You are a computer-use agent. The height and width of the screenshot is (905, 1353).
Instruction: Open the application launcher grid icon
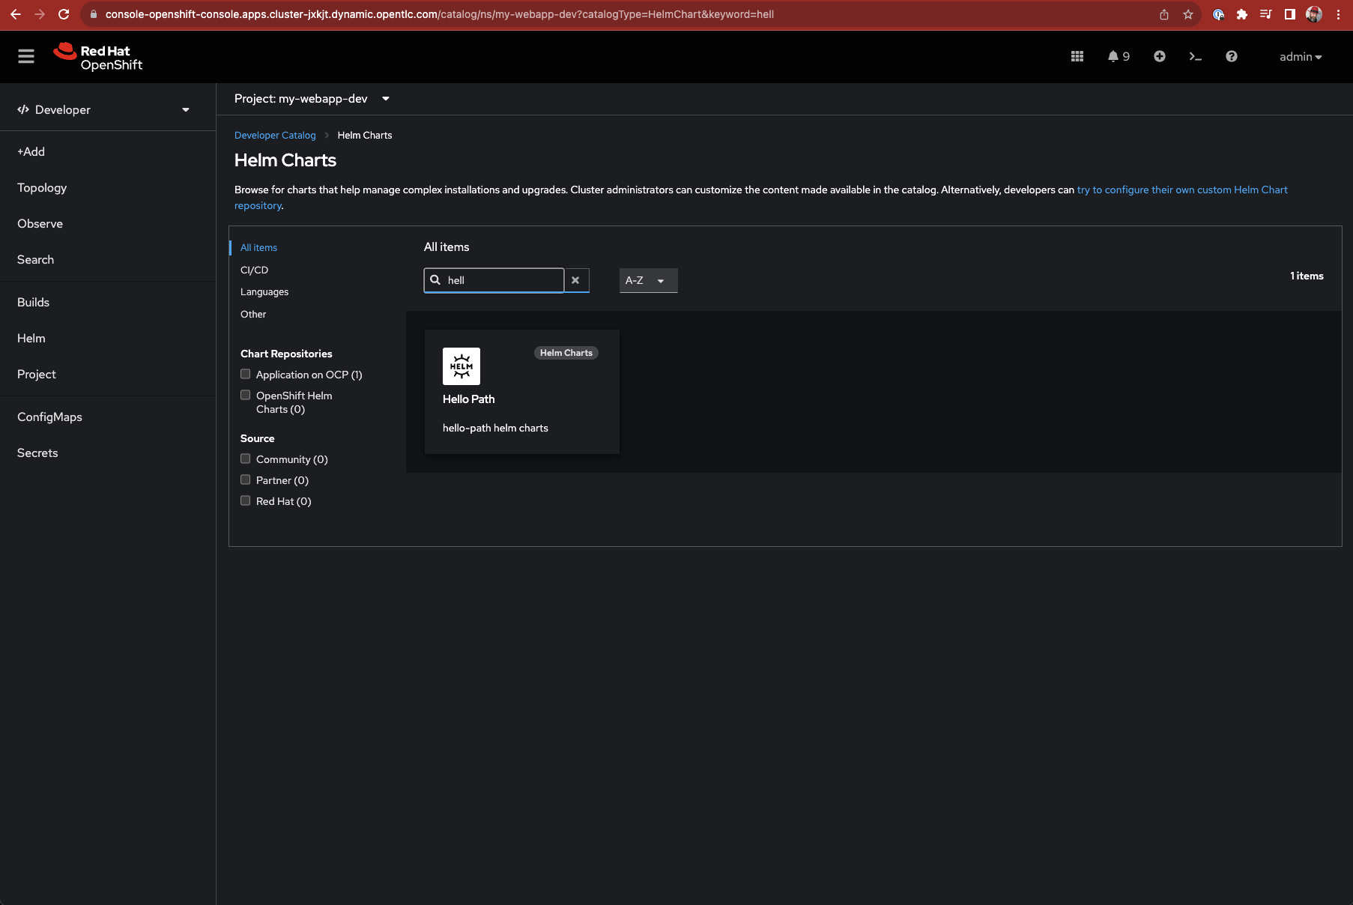(x=1077, y=56)
